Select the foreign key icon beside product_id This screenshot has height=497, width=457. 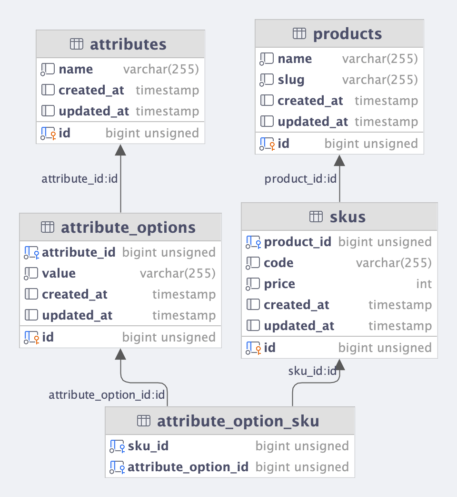tap(253, 242)
